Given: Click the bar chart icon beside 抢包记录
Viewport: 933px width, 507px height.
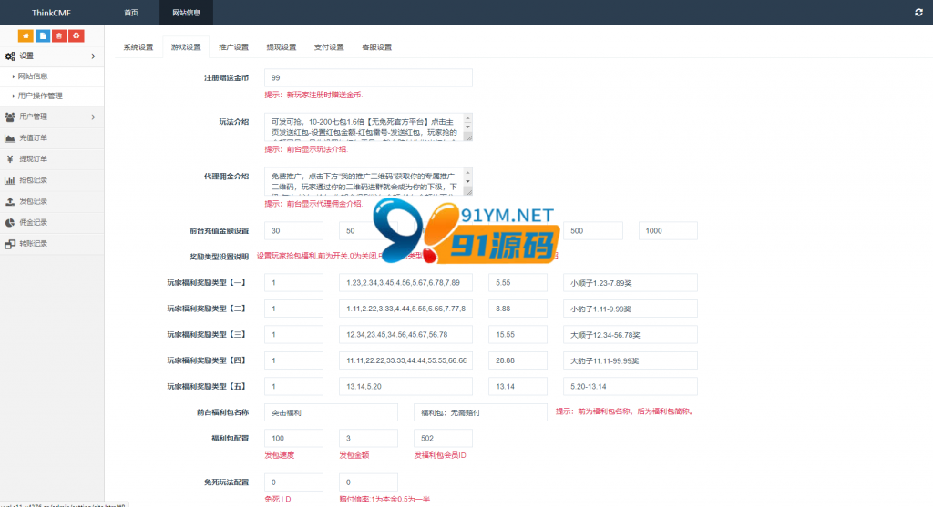Looking at the screenshot, I should [10, 180].
